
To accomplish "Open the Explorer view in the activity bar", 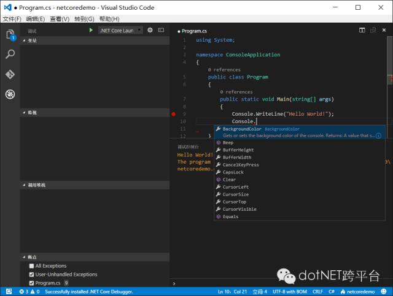I will (x=10, y=34).
